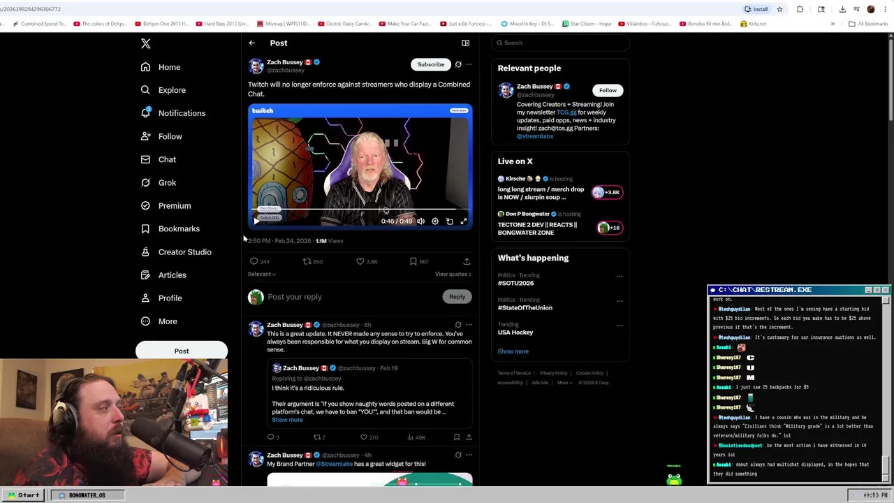Click Grok explain icon on main post
894x503 pixels.
pos(458,64)
